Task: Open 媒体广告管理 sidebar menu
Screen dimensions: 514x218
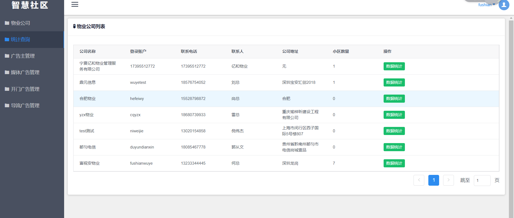Action: click(x=32, y=72)
